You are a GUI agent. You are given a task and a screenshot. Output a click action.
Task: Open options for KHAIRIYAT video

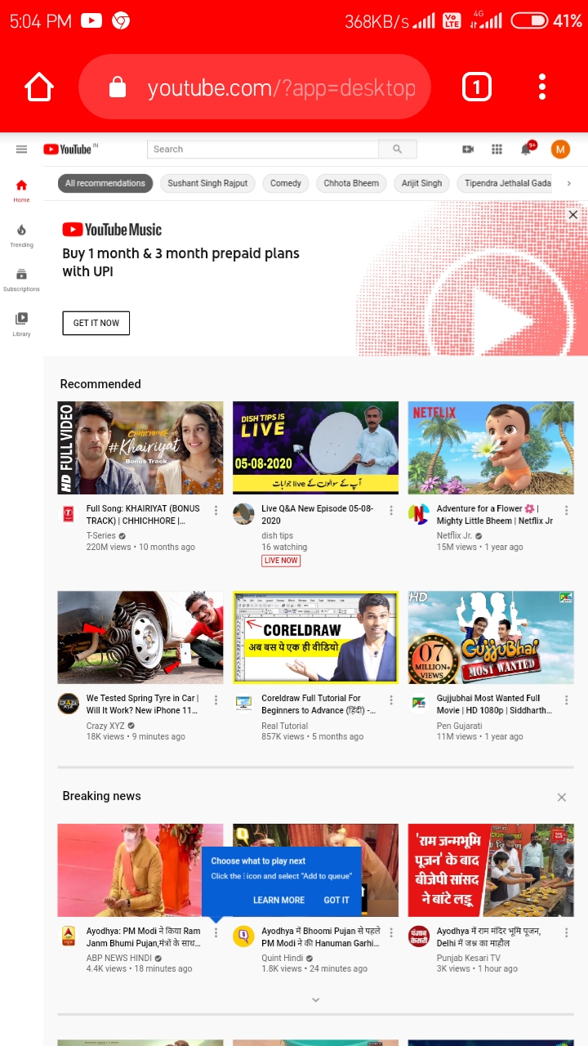tap(216, 510)
